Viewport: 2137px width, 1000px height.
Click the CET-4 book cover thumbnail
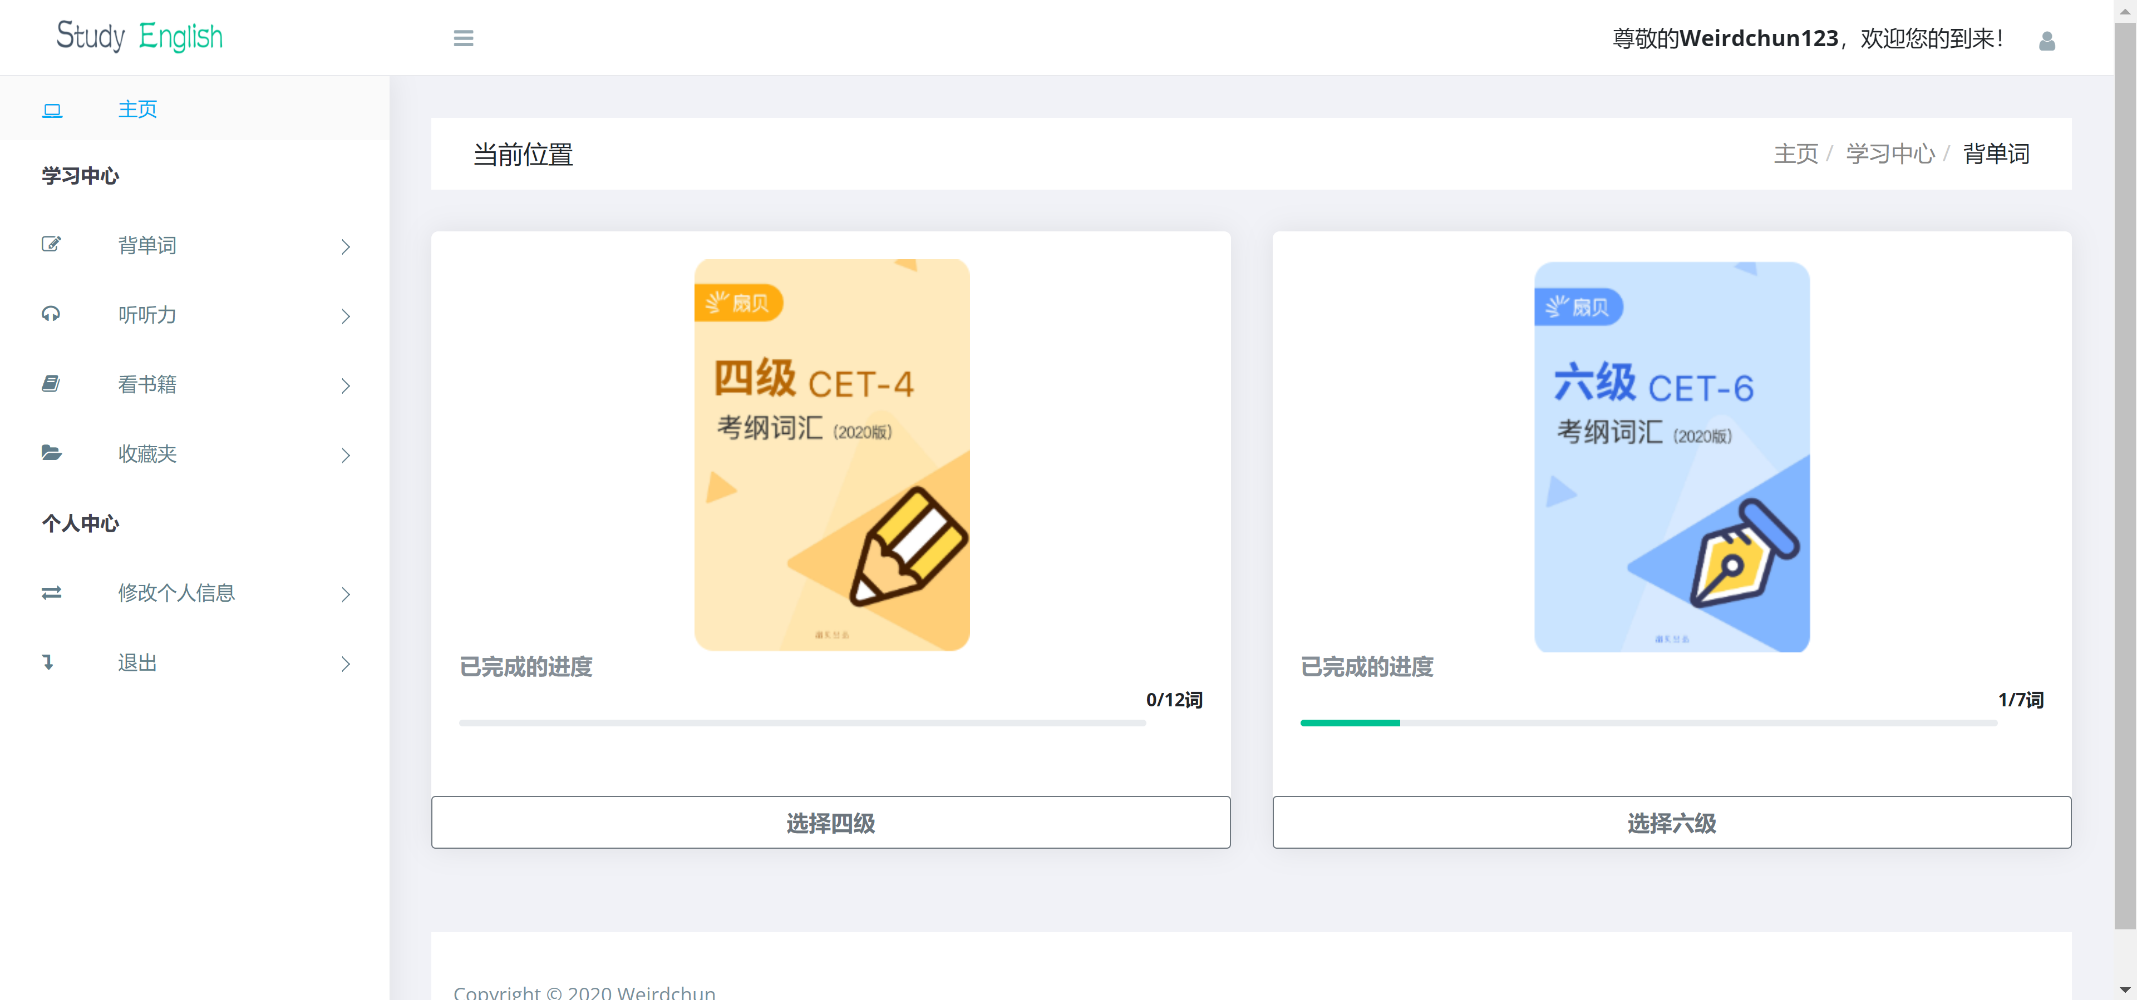pos(831,454)
